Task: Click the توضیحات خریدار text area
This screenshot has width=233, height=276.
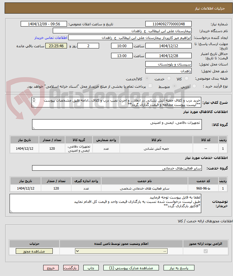Action: pyautogui.click(x=106, y=203)
